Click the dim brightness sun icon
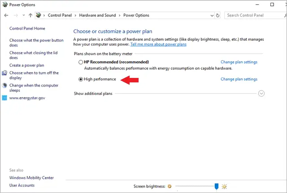This screenshot has height=193, width=287. point(170,186)
